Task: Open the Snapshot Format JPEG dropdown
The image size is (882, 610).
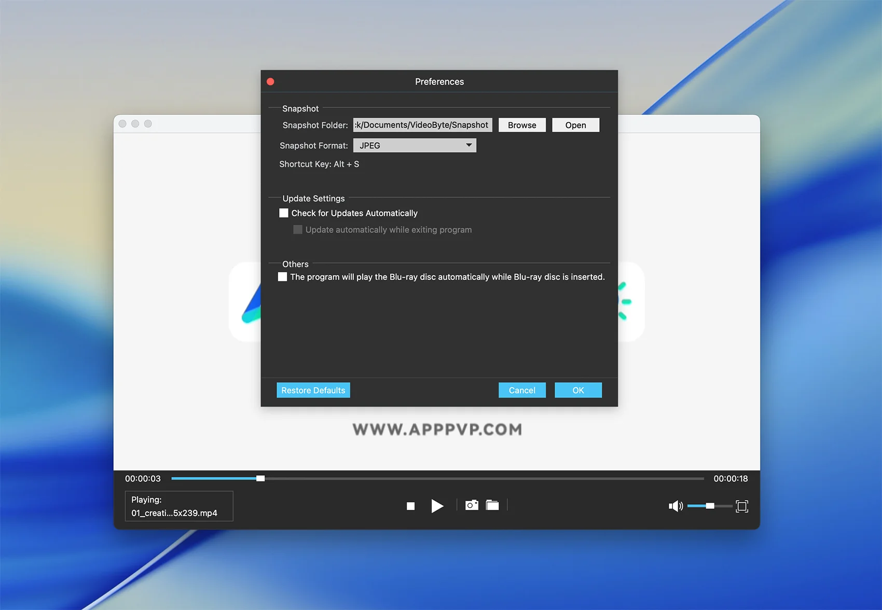Action: (x=415, y=146)
